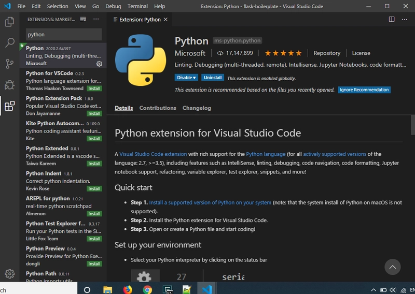Open the License link

tap(361, 53)
